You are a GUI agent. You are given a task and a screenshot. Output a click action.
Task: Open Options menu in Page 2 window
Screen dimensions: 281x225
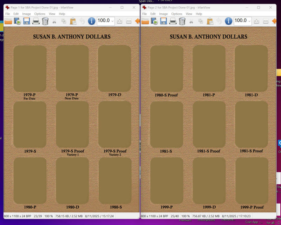point(177,14)
